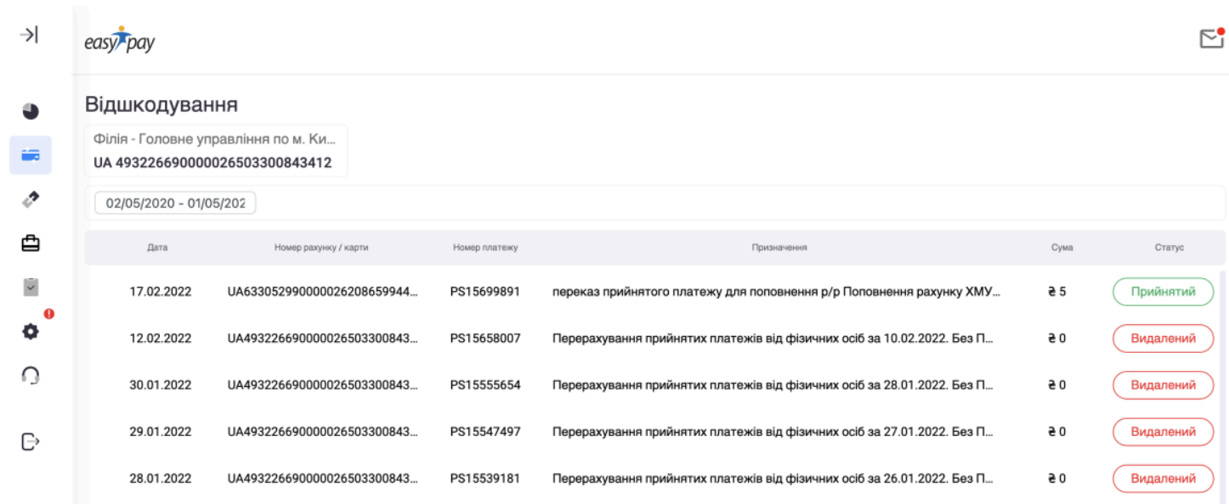Image resolution: width=1229 pixels, height=504 pixels.
Task: Open payment number PS15699891
Action: click(484, 292)
